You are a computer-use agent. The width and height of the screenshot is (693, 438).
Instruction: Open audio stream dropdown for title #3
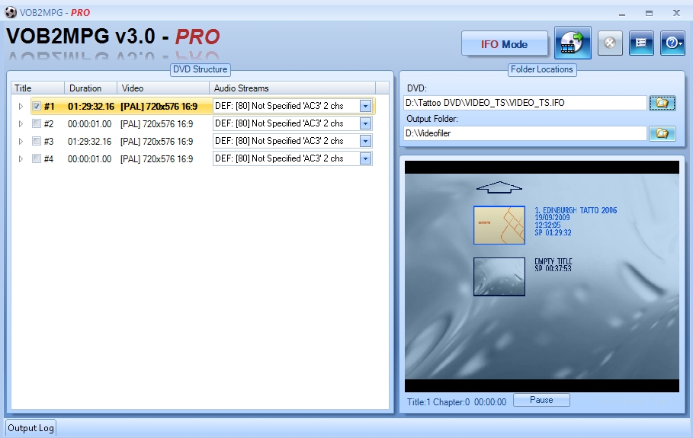click(365, 141)
